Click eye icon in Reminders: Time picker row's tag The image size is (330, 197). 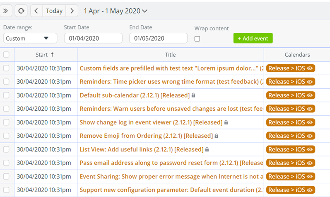pyautogui.click(x=310, y=82)
